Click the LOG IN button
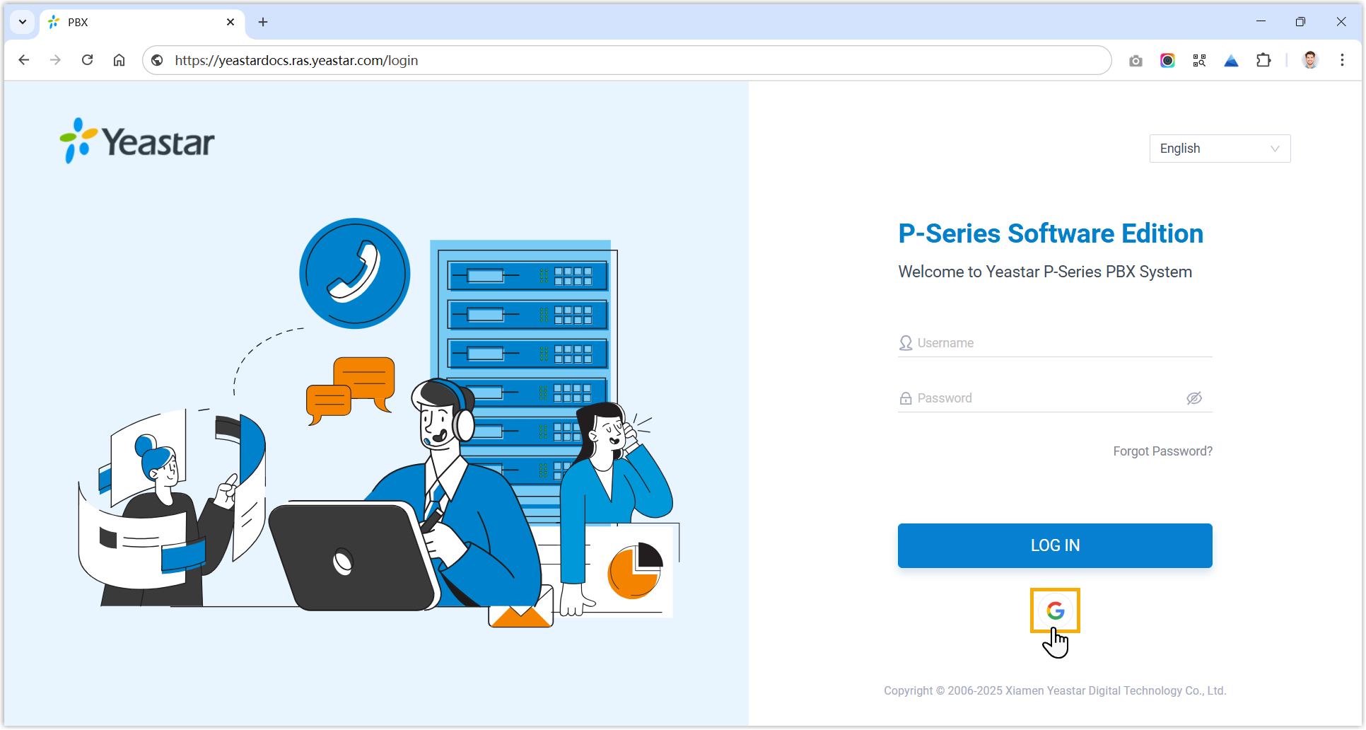This screenshot has width=1366, height=730. click(1055, 545)
